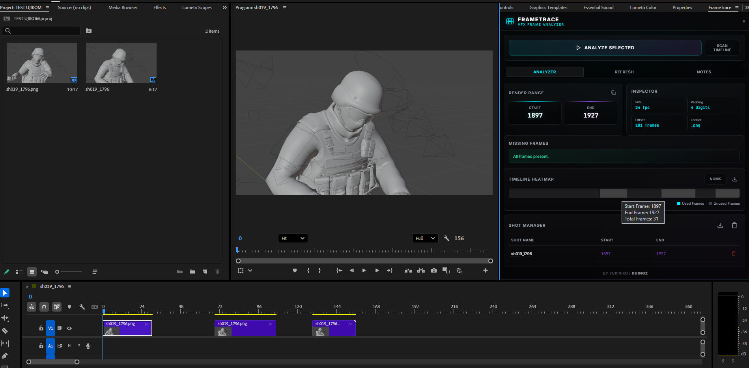The width and height of the screenshot is (749, 368).
Task: Step back one frame in Program monitor
Action: pyautogui.click(x=352, y=271)
